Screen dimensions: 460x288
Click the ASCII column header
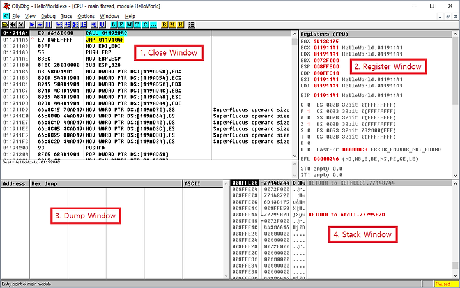point(203,184)
